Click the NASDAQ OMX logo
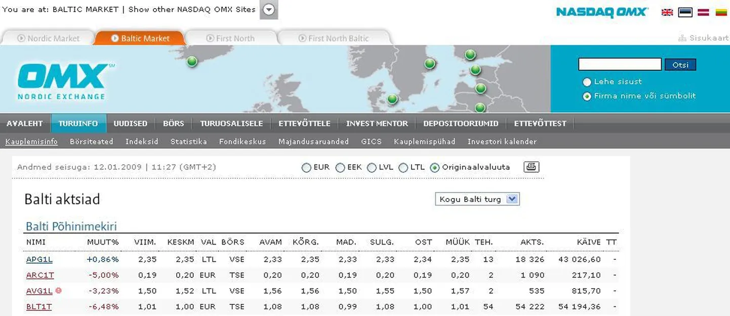 coord(601,12)
